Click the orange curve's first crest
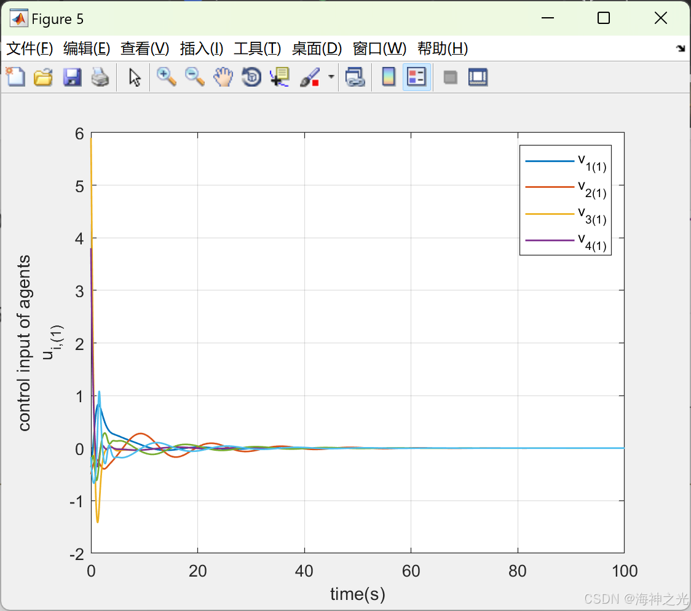The width and height of the screenshot is (691, 611). pyautogui.click(x=141, y=434)
